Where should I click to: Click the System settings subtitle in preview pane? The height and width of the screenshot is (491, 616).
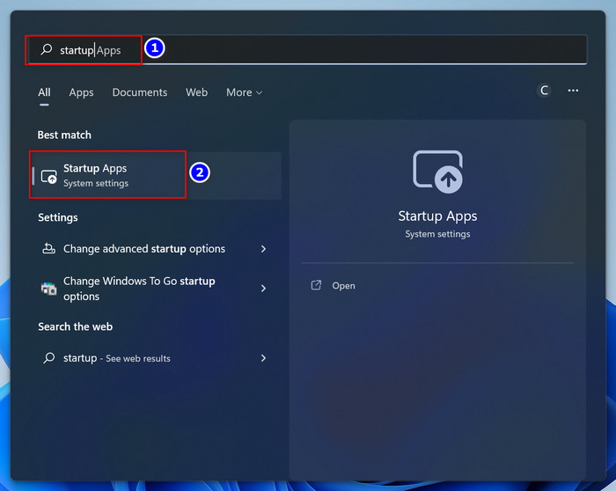[437, 234]
